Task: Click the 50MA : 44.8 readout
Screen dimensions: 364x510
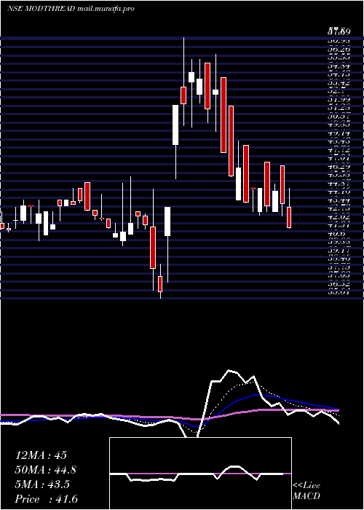Action: pyautogui.click(x=47, y=470)
